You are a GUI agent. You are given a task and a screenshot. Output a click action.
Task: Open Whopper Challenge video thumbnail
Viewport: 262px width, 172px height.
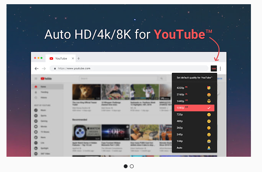(115, 92)
